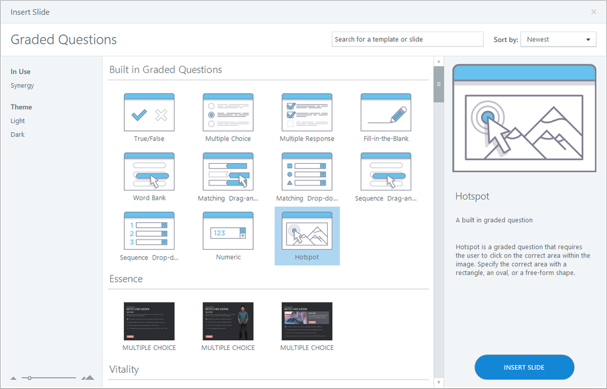Click the Built in Graded Questions heading
The width and height of the screenshot is (607, 389).
pos(165,70)
